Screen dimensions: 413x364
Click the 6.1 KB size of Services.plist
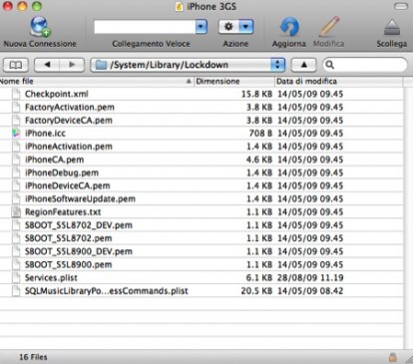point(259,278)
